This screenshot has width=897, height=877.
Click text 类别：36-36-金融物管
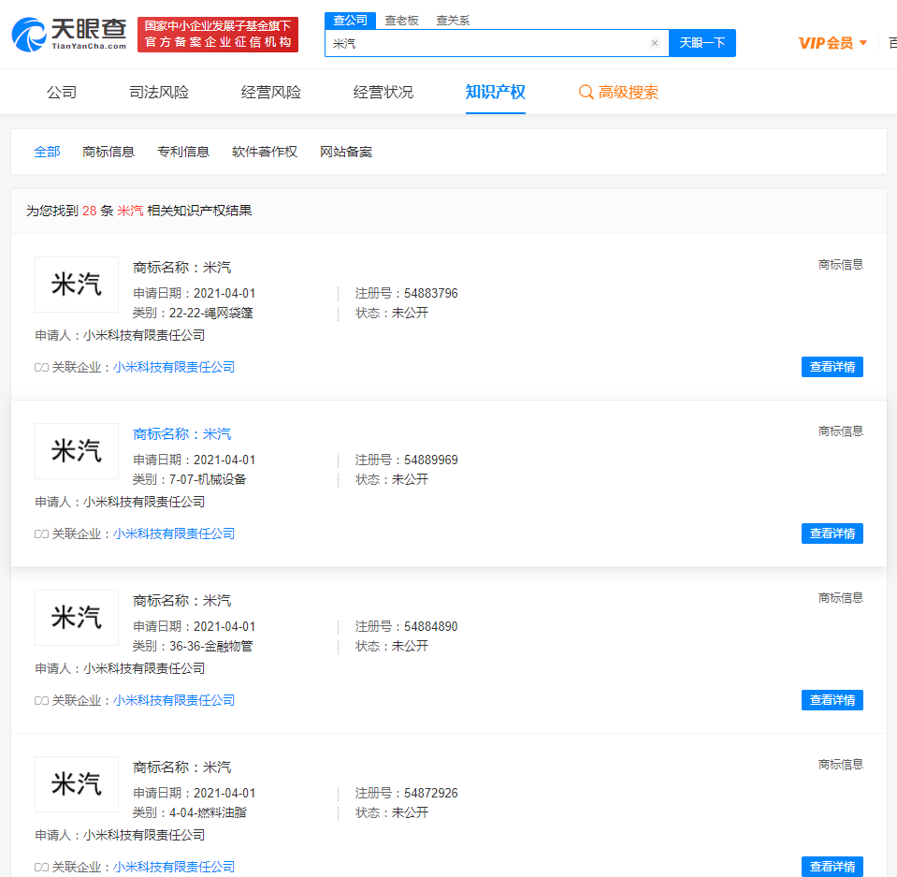(193, 647)
